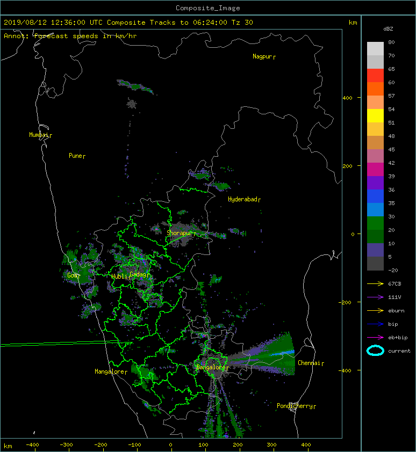Click the bip blue arrow legend icon
Viewport: 416px width, 452px height.
[375, 324]
